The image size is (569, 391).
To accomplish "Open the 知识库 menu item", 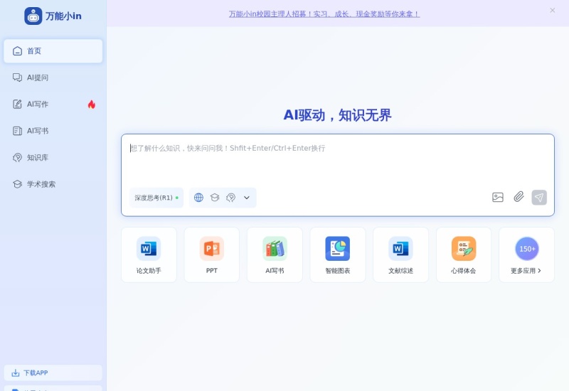I will click(53, 158).
